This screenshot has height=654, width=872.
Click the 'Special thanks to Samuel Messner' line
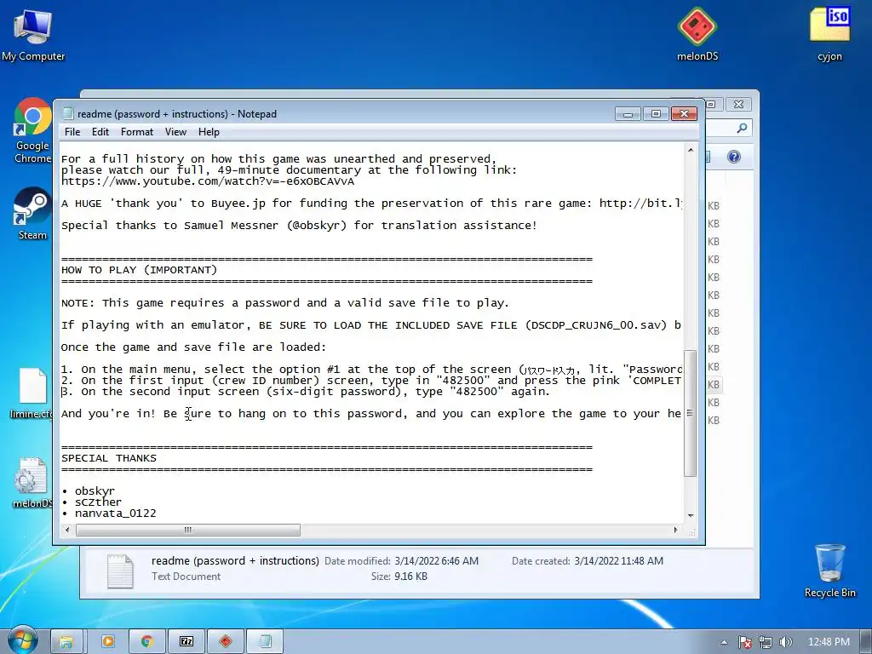(299, 225)
